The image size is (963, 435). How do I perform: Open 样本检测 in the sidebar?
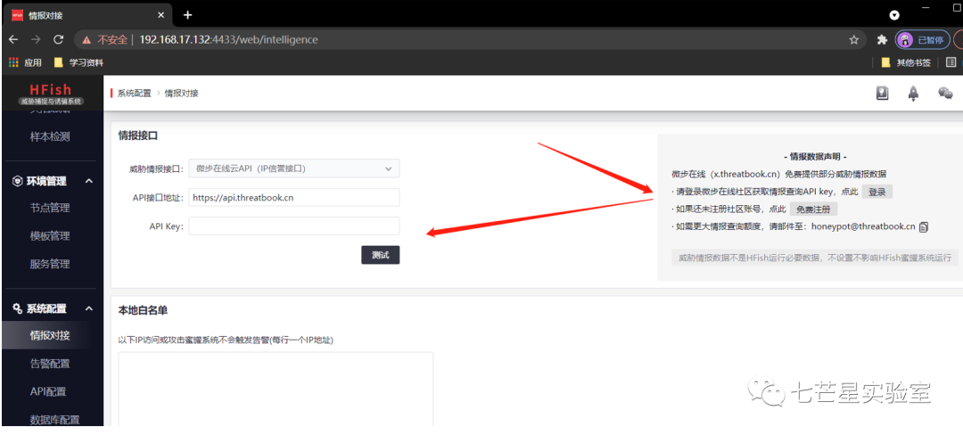click(x=50, y=136)
